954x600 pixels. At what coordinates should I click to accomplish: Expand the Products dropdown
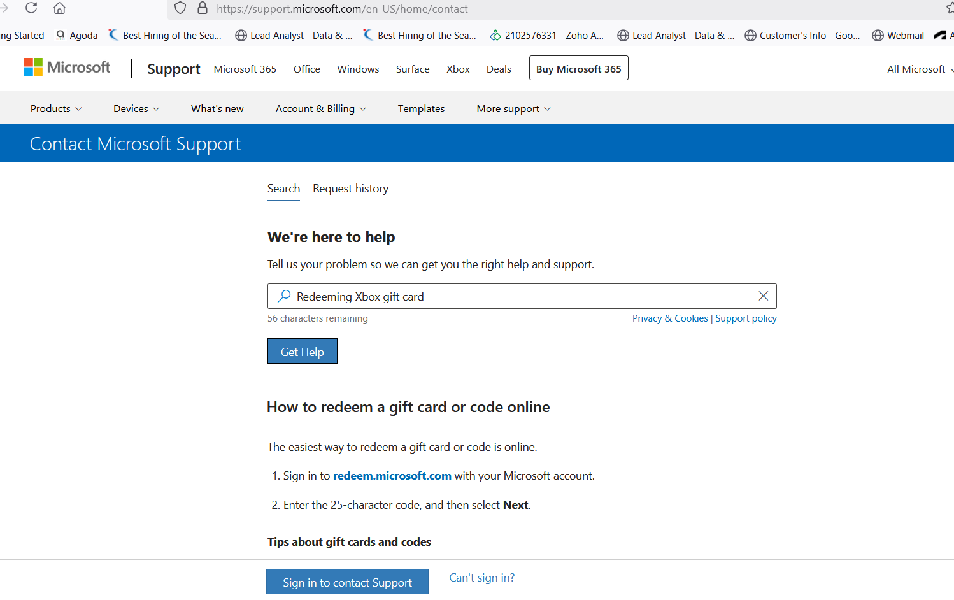click(55, 108)
